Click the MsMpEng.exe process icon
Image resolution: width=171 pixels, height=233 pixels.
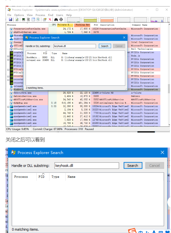pos(11,103)
